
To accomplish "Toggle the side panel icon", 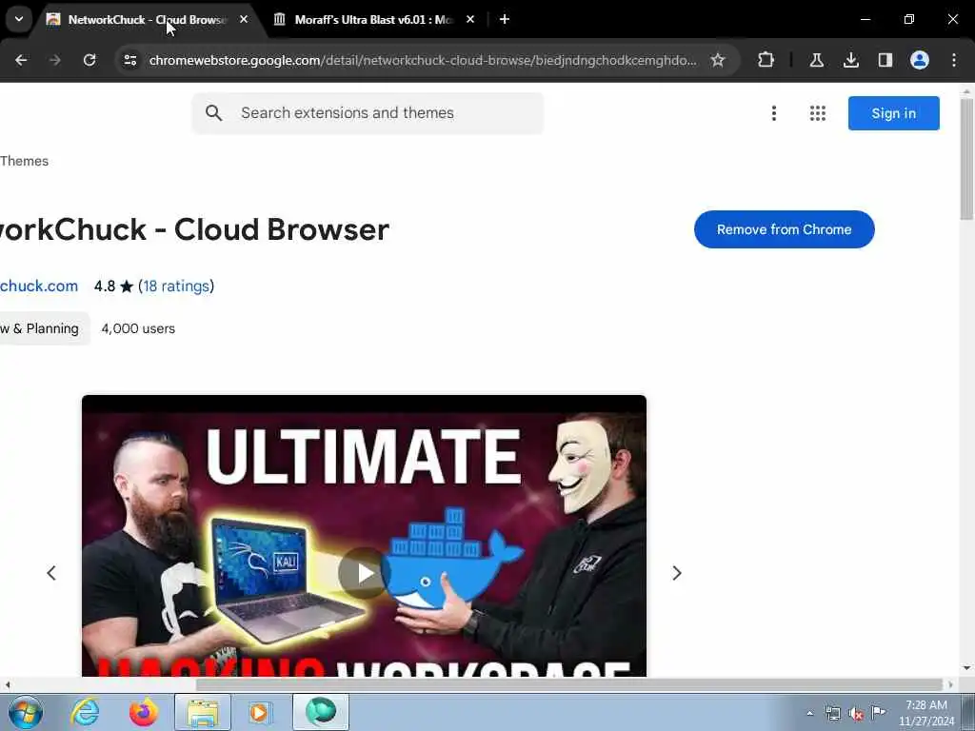I will pos(885,60).
